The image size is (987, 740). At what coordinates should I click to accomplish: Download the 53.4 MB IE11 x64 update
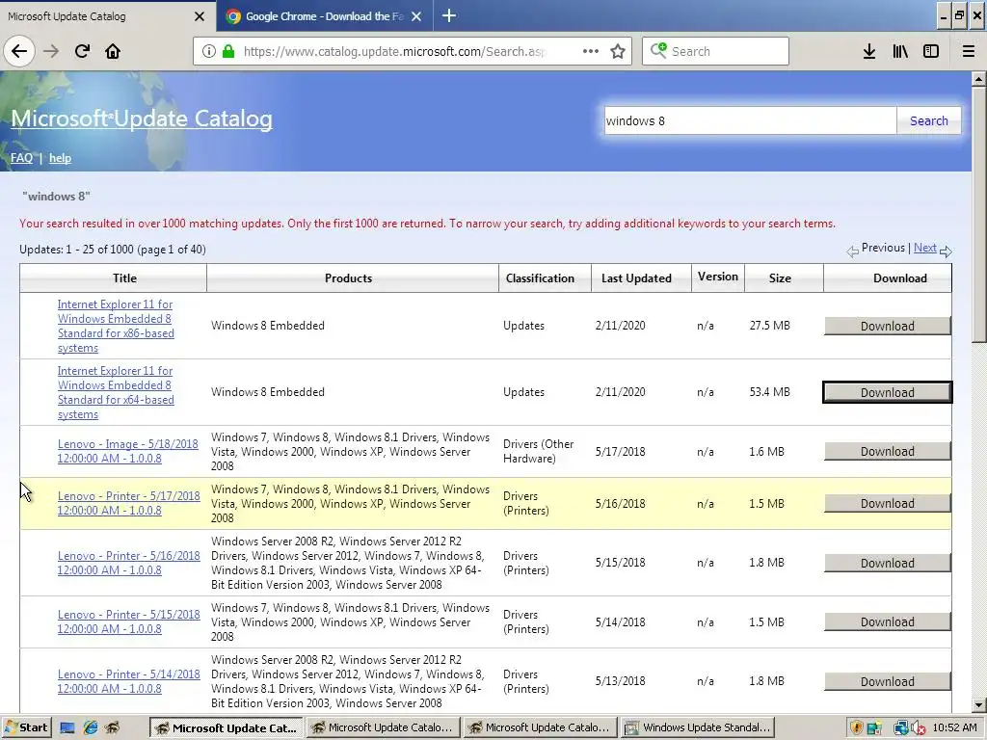click(887, 393)
